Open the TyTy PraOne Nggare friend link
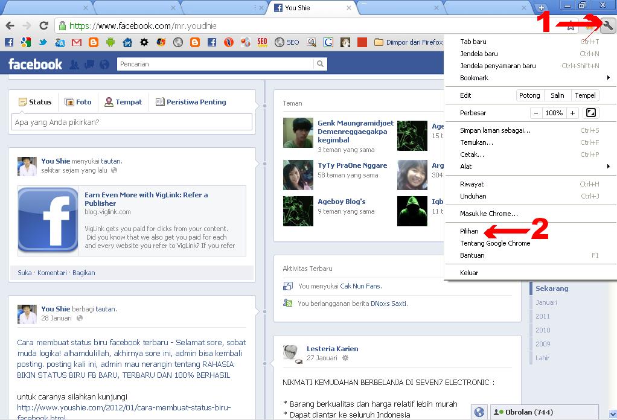Viewport: 617px width, 420px height. pyautogui.click(x=353, y=165)
